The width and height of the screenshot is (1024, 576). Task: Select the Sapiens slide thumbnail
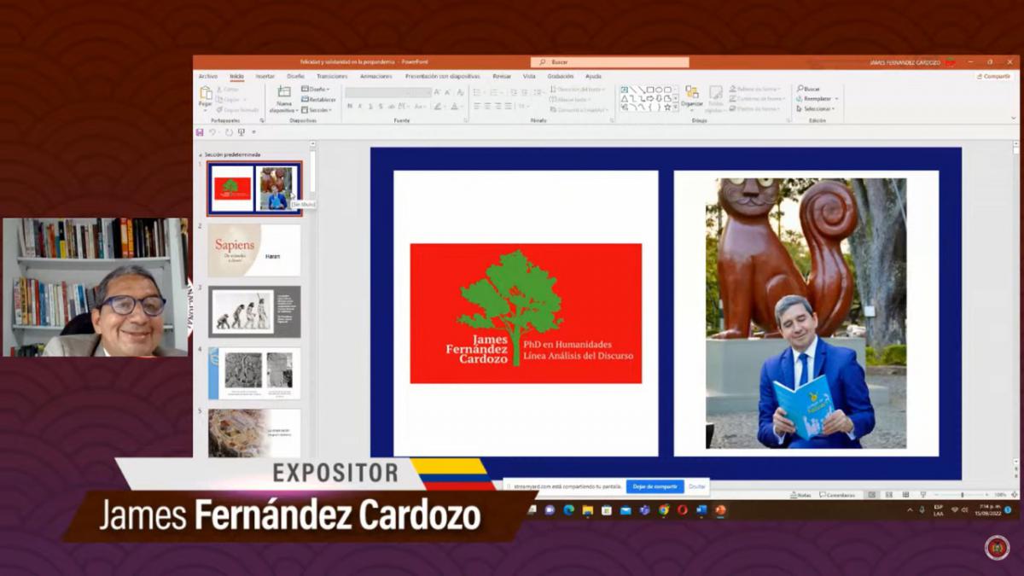point(254,250)
